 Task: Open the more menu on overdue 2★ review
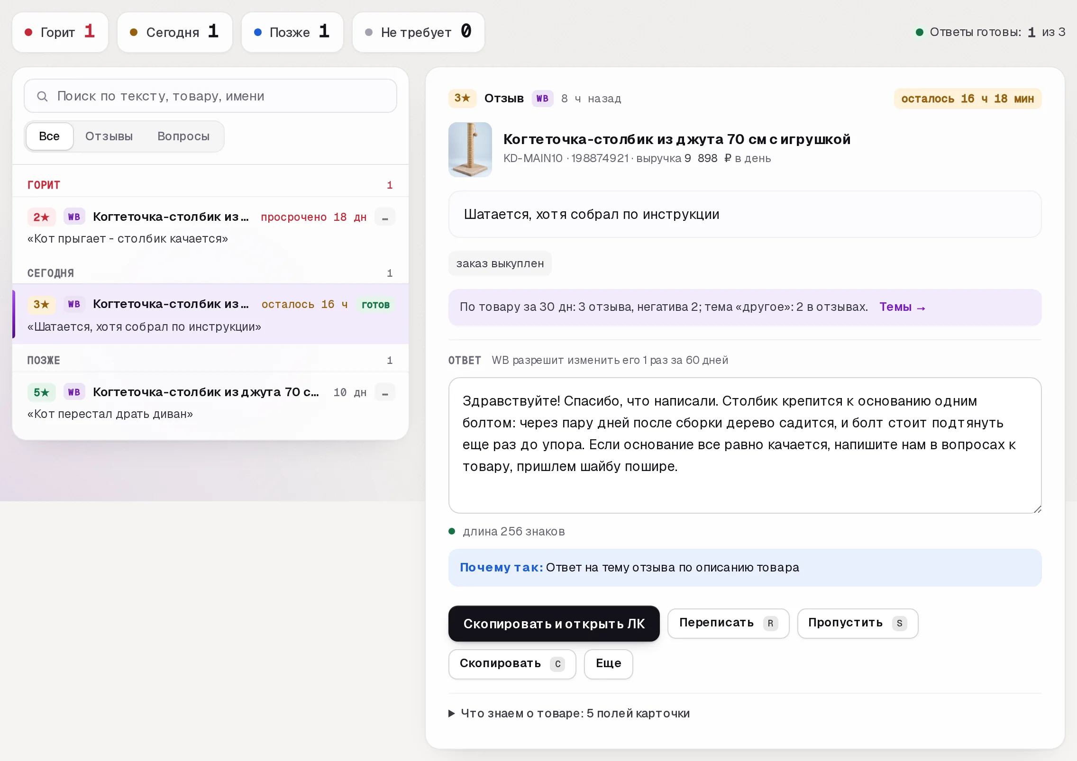(385, 217)
